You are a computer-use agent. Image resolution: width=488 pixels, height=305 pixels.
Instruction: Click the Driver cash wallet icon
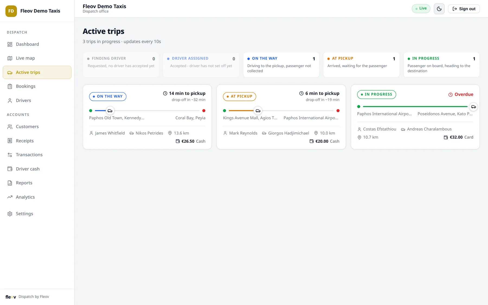[x=10, y=169]
